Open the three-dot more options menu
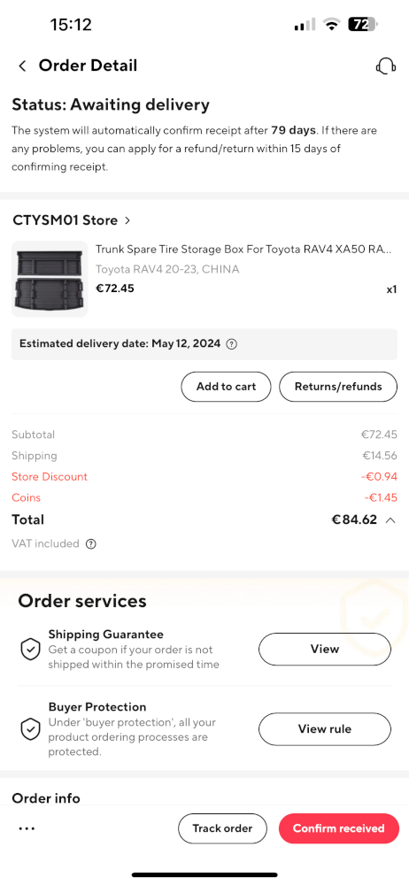Screen dimensions: 409x885 point(27,828)
